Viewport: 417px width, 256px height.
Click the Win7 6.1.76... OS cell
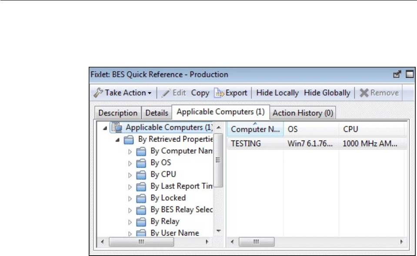point(310,144)
